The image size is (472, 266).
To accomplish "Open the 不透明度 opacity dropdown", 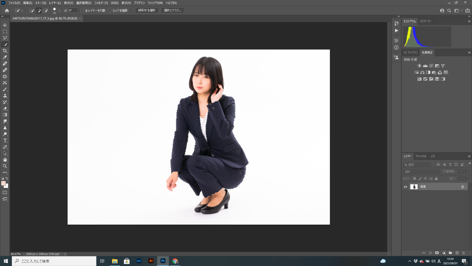I will coord(468,171).
